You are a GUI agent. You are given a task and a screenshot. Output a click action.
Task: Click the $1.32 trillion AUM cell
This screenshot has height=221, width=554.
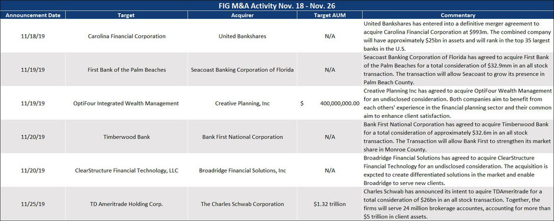(329, 204)
